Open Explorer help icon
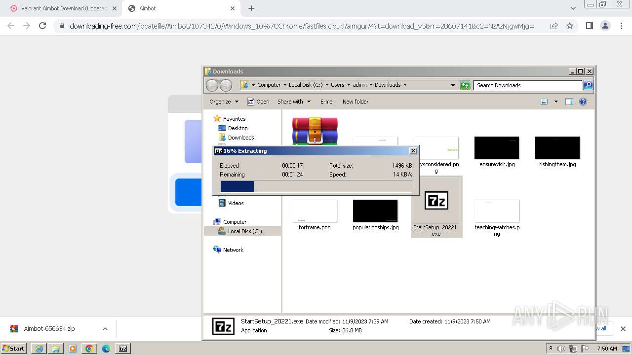Image resolution: width=632 pixels, height=355 pixels. point(583,102)
